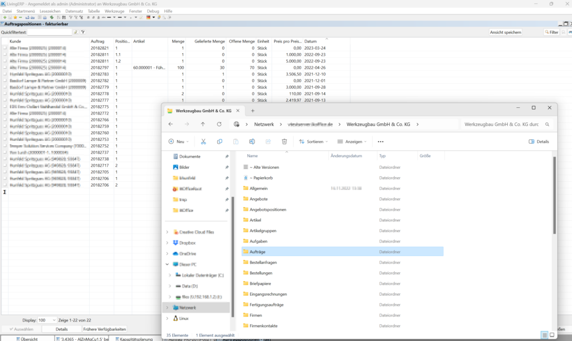The height and width of the screenshot is (341, 572).
Task: Click the Details button below the table
Action: pyautogui.click(x=61, y=329)
